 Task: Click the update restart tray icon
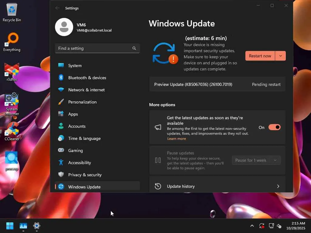[261, 226]
